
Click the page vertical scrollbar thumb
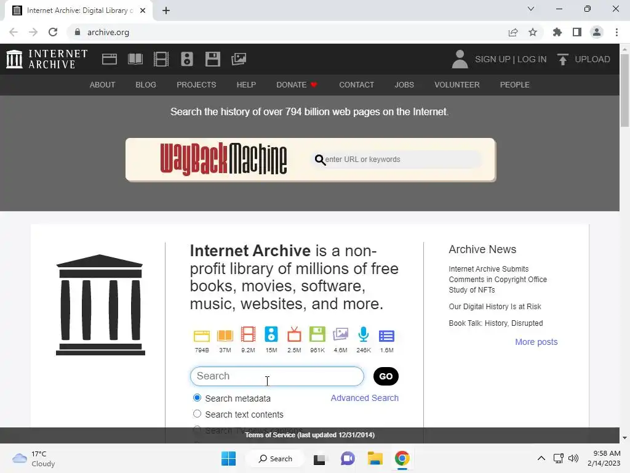tap(624, 91)
